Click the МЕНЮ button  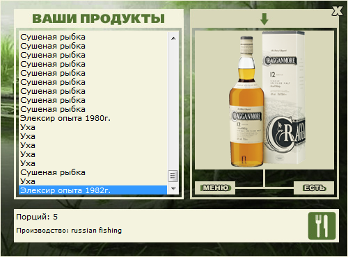pyautogui.click(x=215, y=188)
